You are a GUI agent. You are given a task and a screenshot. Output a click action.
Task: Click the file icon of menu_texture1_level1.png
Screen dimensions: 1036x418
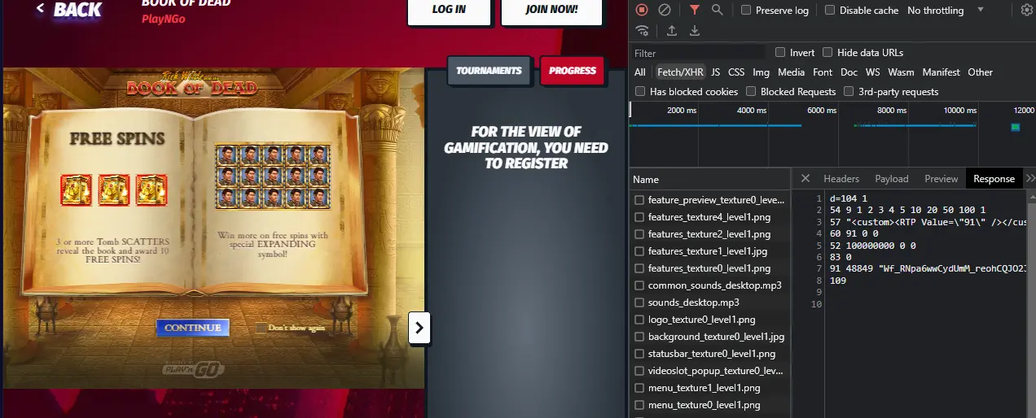[x=639, y=388]
